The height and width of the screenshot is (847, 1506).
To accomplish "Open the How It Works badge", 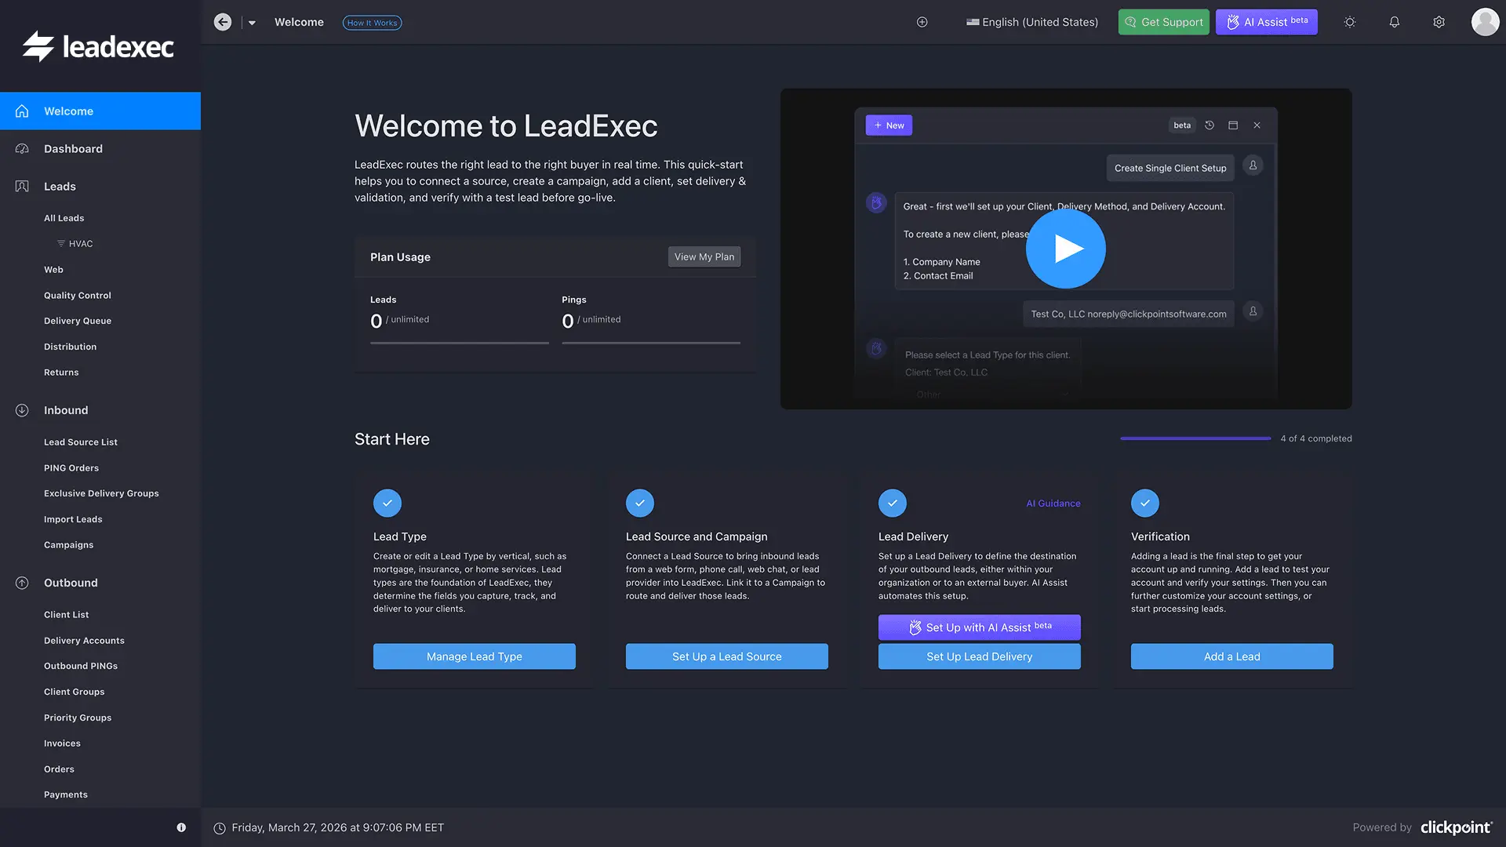I will 372,23.
